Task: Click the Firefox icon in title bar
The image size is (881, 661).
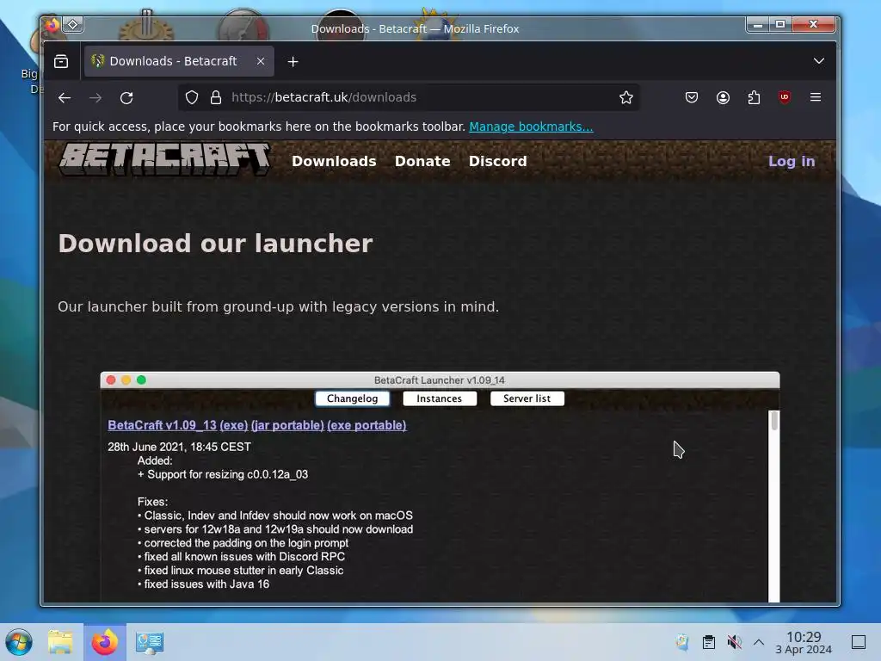Action: [x=52, y=25]
